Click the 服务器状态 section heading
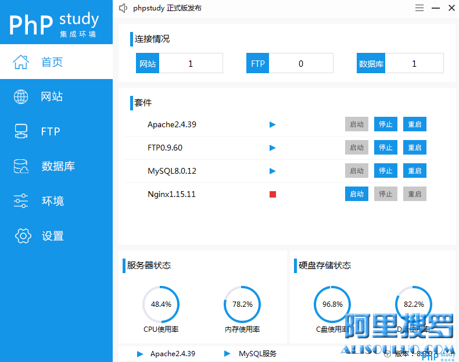The image size is (459, 362). tap(149, 266)
